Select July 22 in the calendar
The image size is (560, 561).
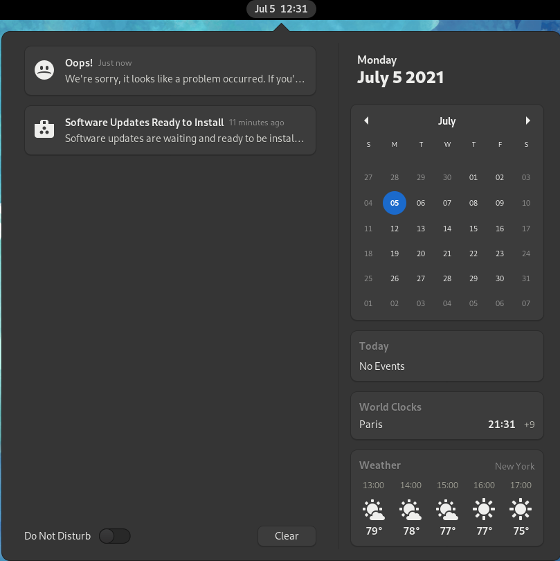(x=473, y=253)
